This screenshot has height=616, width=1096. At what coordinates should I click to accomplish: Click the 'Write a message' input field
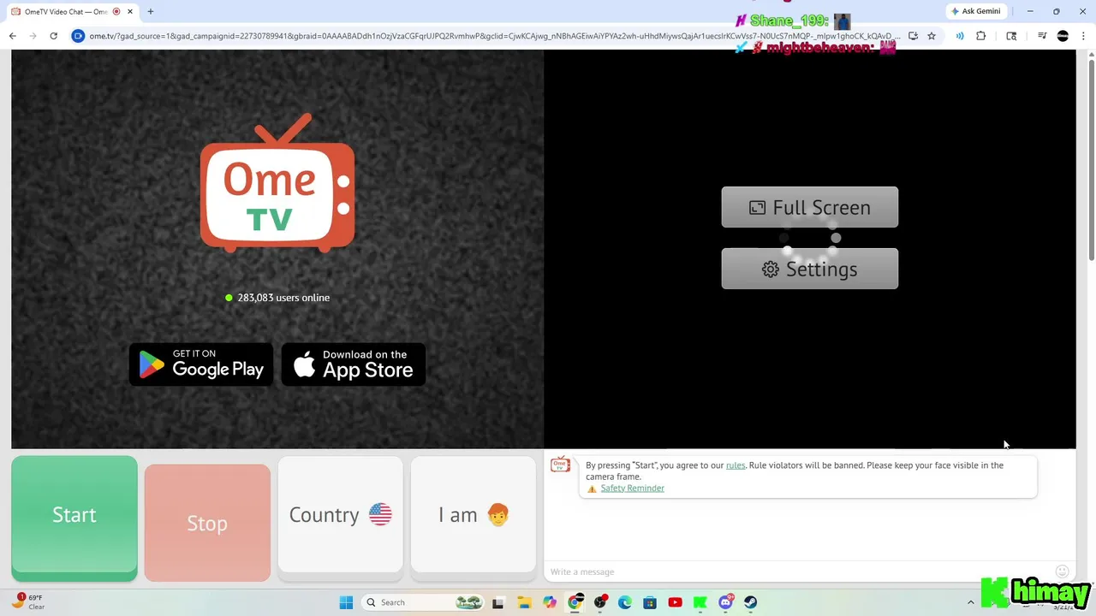[796, 572]
